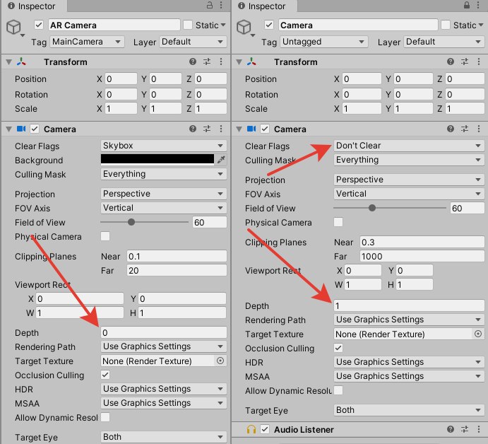488x444 pixels.
Task: Toggle AR Camera Occlusion Culling checkbox
Action: (105, 375)
